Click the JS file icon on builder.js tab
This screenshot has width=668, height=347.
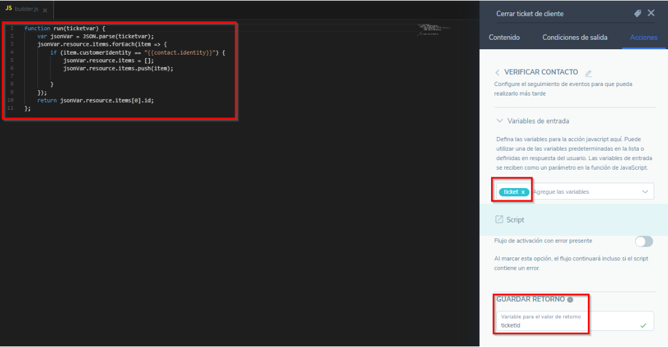pyautogui.click(x=8, y=8)
